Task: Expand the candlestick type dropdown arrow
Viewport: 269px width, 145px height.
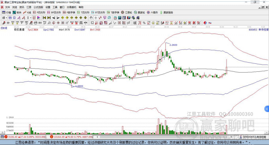Action: [x=31, y=18]
